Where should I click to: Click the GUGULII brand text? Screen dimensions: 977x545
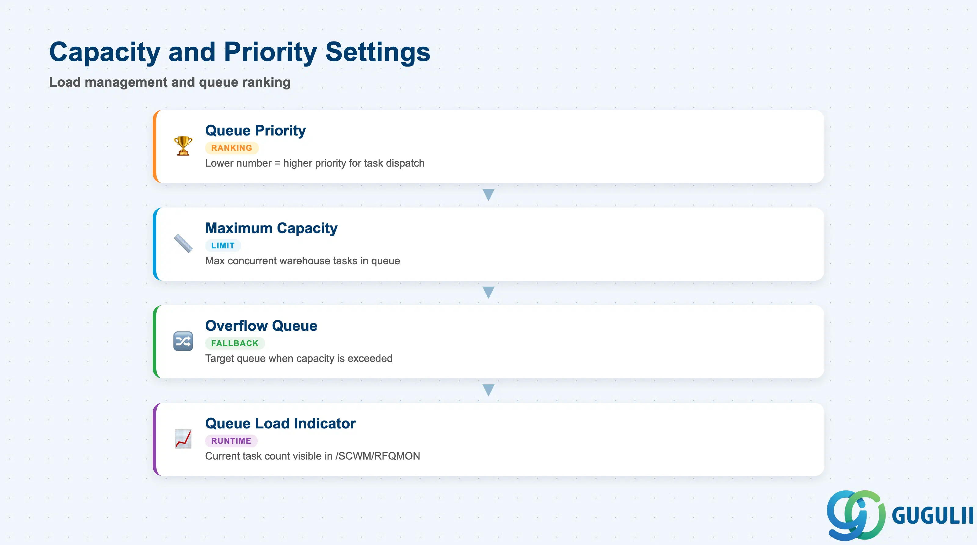pos(933,516)
